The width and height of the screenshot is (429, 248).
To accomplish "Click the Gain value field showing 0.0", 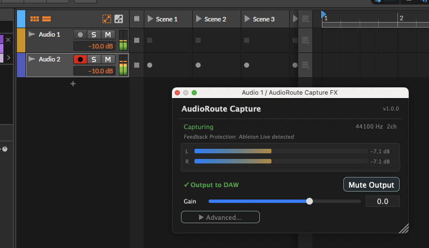I will pos(382,201).
